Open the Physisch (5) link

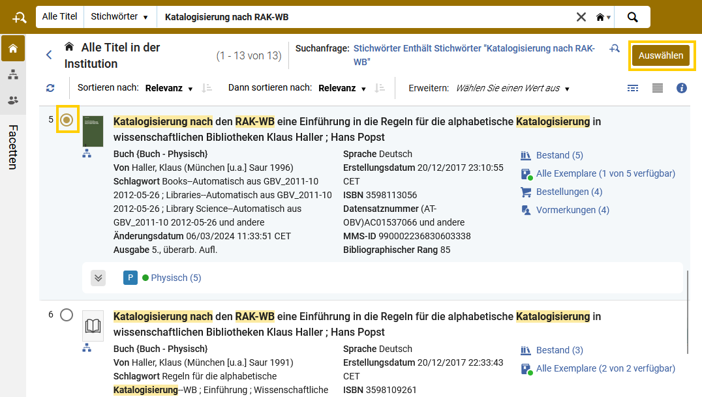(176, 278)
